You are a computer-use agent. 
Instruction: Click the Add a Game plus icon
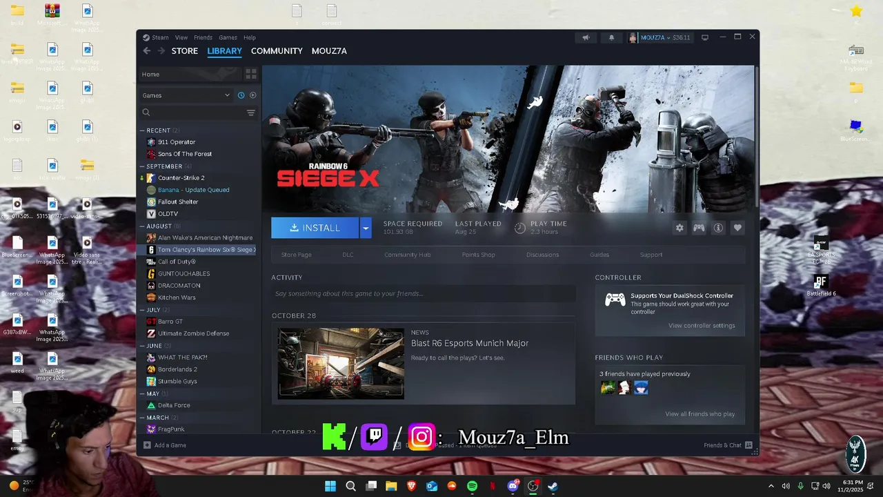(147, 445)
